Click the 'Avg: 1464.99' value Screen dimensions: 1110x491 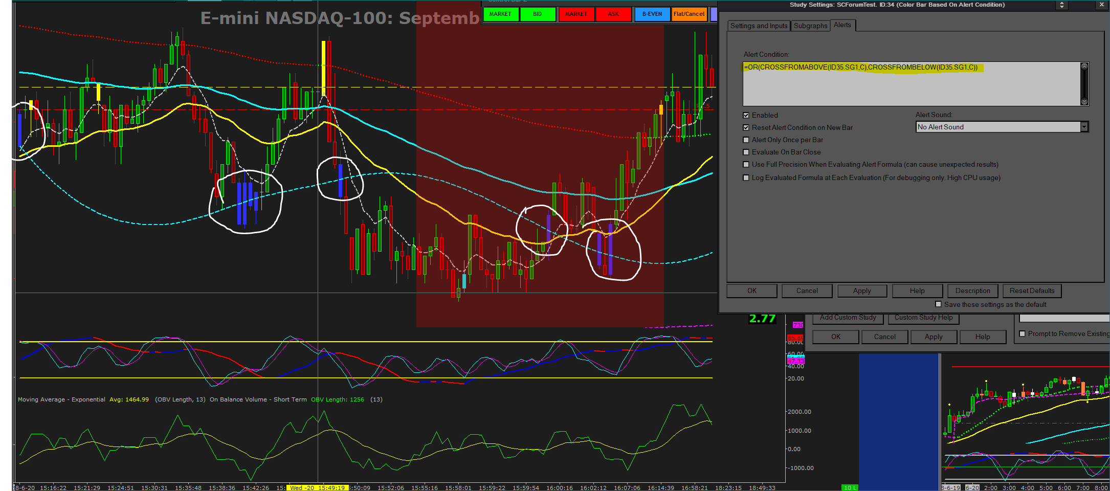click(x=129, y=400)
